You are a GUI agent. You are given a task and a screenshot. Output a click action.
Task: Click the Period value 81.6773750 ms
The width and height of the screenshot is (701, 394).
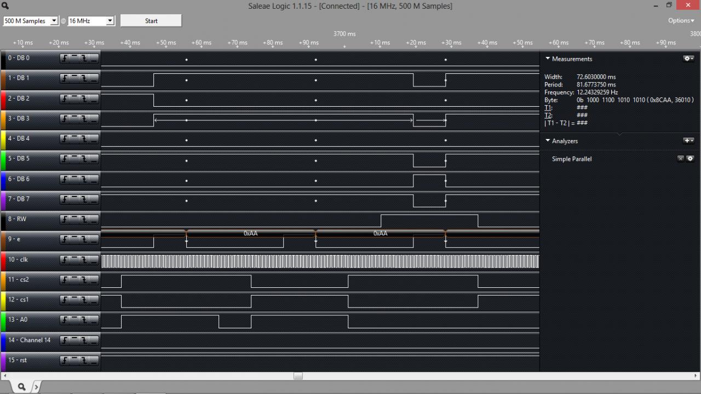(x=596, y=85)
